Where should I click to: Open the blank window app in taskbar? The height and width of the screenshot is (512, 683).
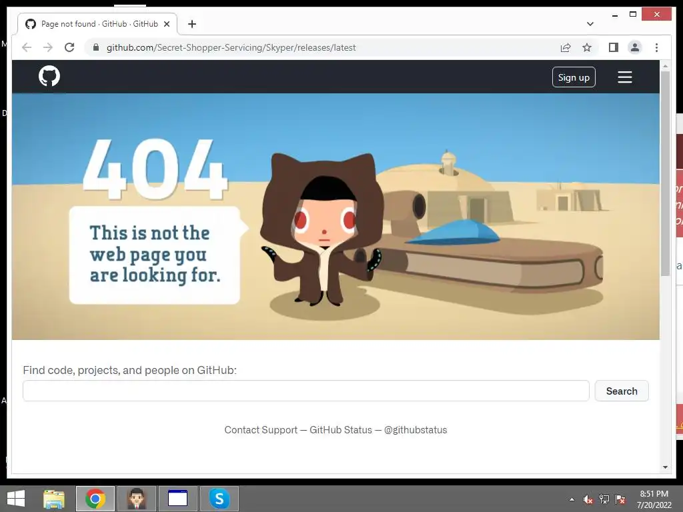177,499
